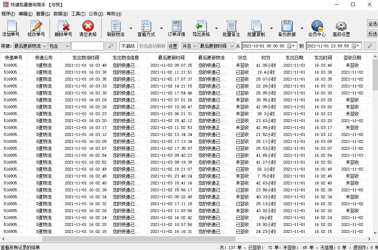Click 反选 to invert the selection
Image resolution: width=378 pixels, height=250 pixels.
373,34
